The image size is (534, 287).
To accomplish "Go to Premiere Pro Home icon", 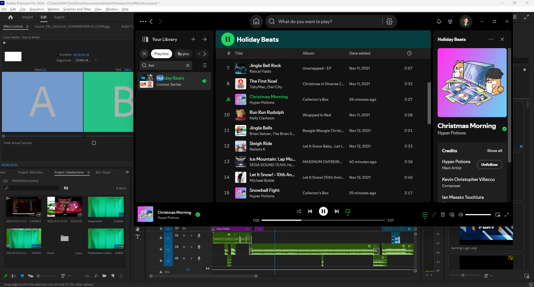I will 11,17.
